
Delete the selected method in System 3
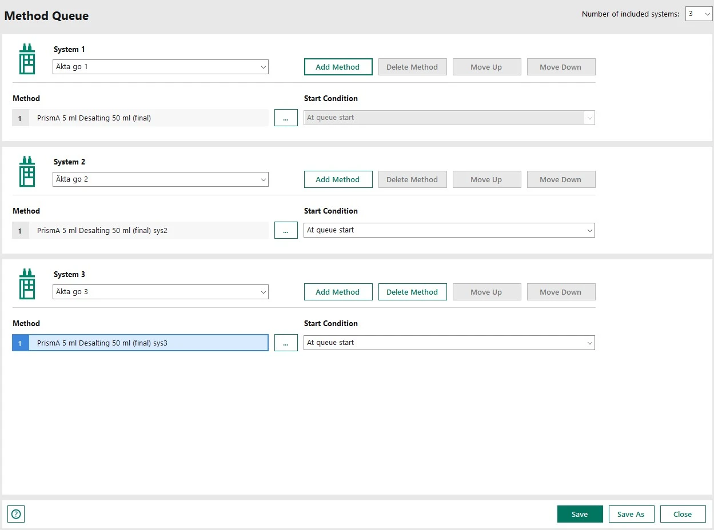coord(412,292)
